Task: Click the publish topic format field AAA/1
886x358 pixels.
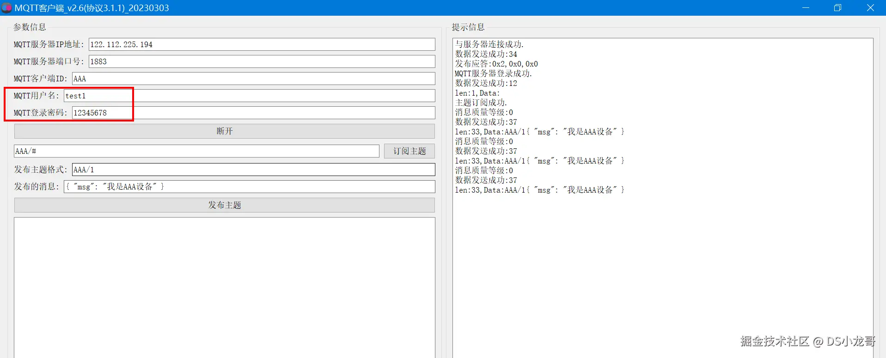Action: point(253,170)
